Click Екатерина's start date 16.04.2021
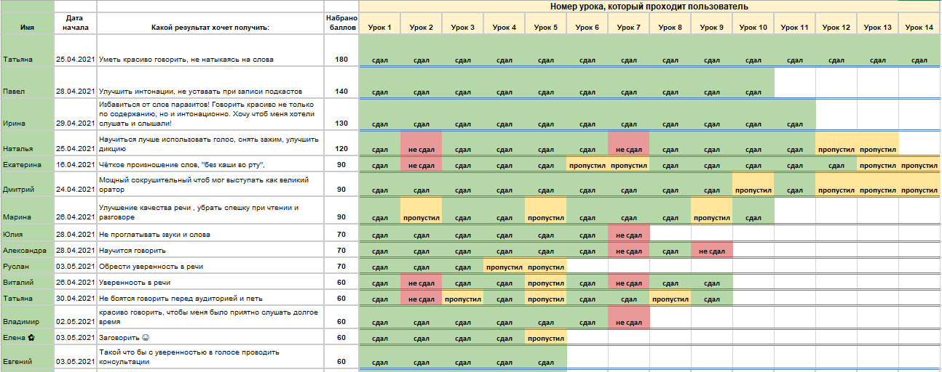 (75, 165)
